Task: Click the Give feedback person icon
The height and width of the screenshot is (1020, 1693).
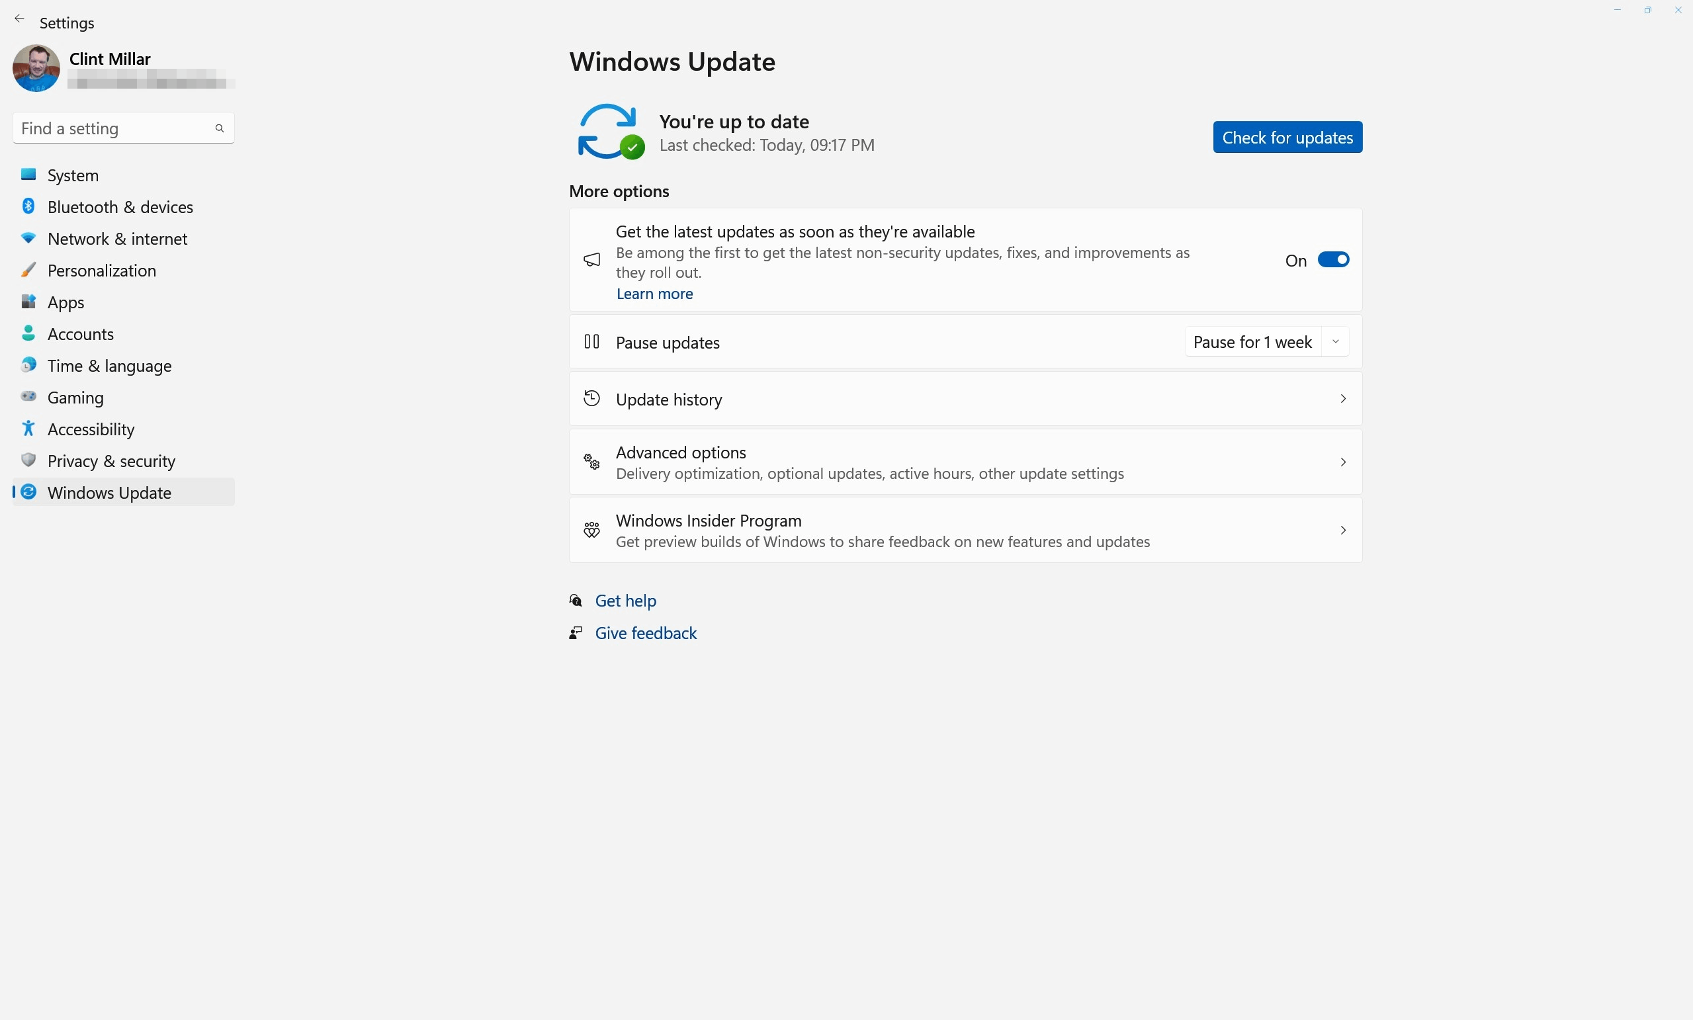Action: pyautogui.click(x=576, y=632)
